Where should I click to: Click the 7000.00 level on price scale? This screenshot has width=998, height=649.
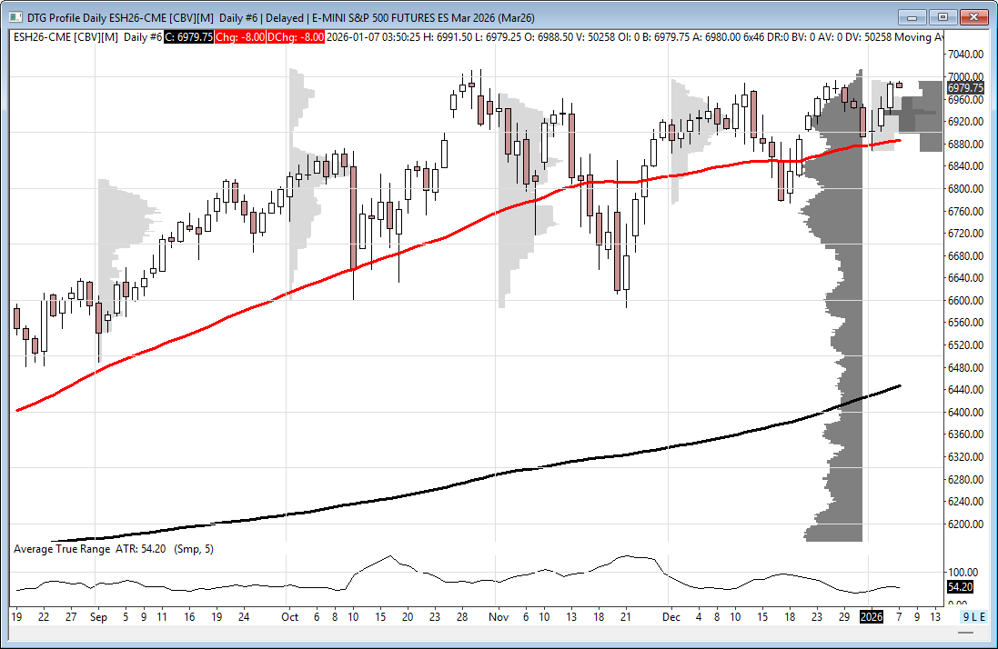tap(964, 76)
